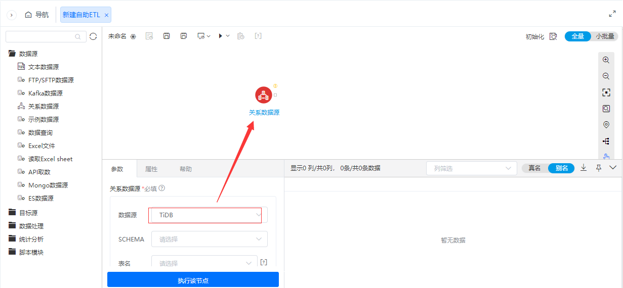
Task: Fit canvas to screen icon
Action: [606, 92]
